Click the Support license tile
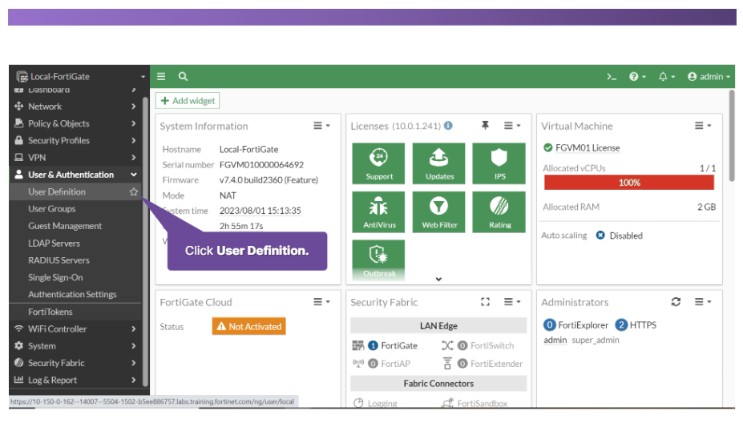This screenshot has width=743, height=423. click(378, 163)
